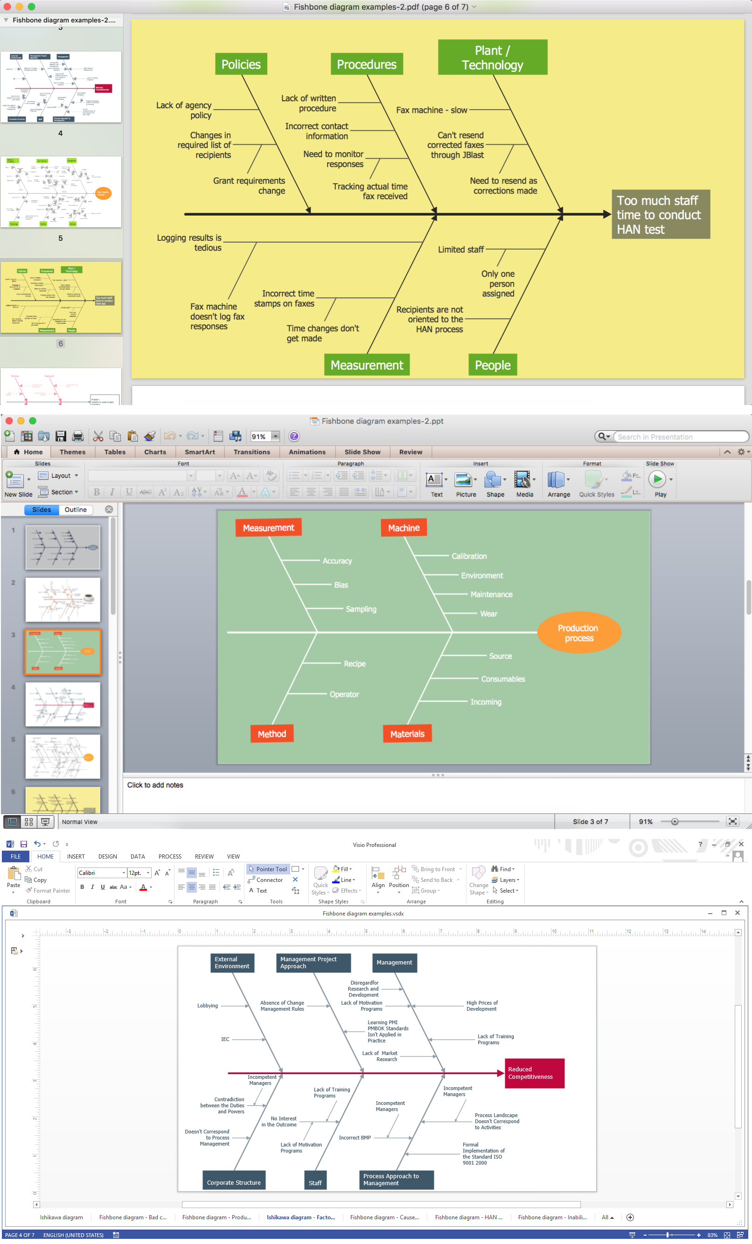The image size is (752, 1244).
Task: Open the Visio INSERT ribbon tab
Action: [x=76, y=857]
